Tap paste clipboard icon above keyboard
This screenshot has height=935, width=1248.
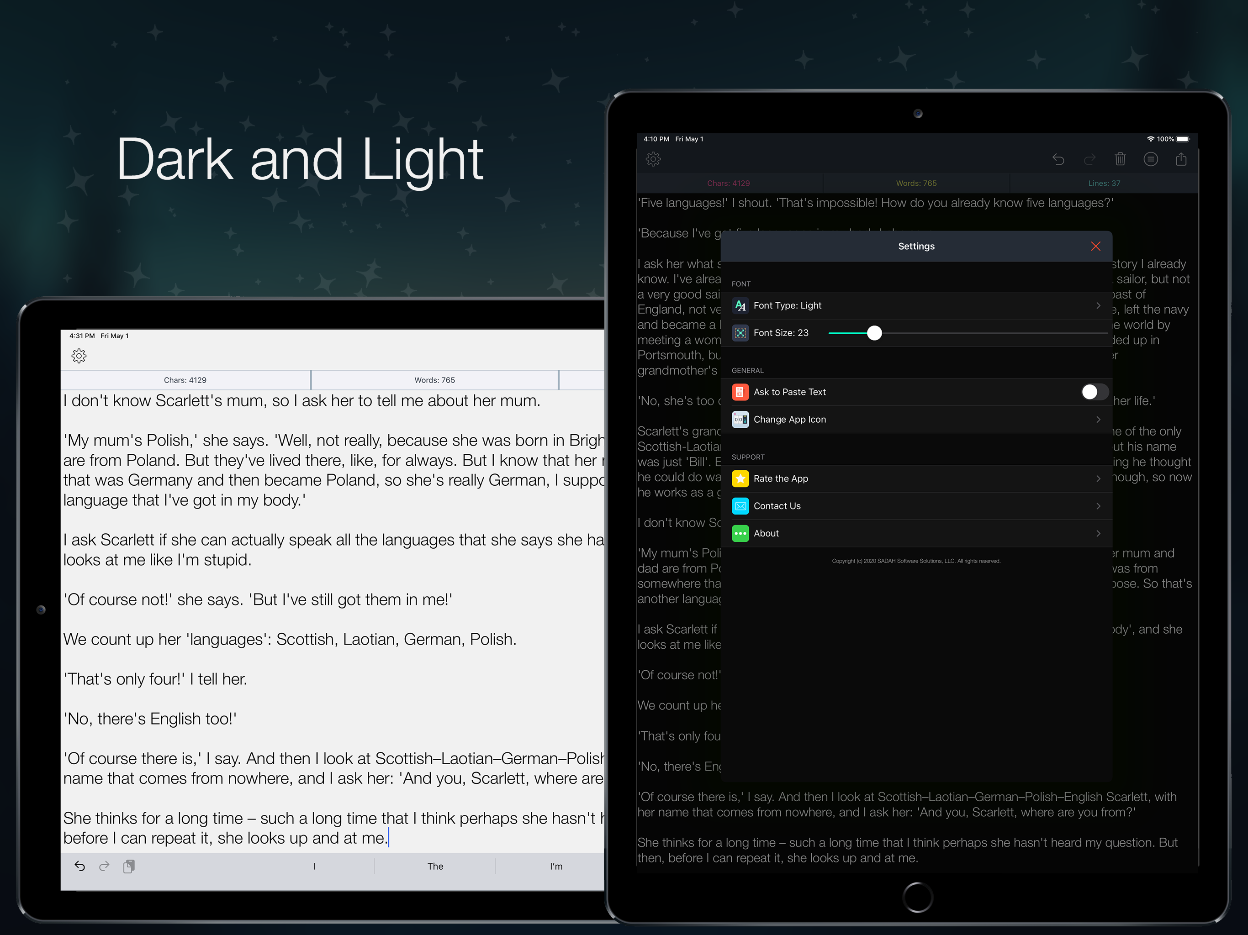pyautogui.click(x=129, y=866)
